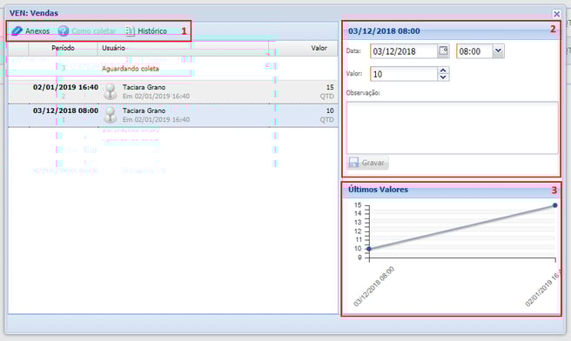Click the user avatar on the 03/12/2018 row
This screenshot has width=571, height=341.
tap(110, 115)
